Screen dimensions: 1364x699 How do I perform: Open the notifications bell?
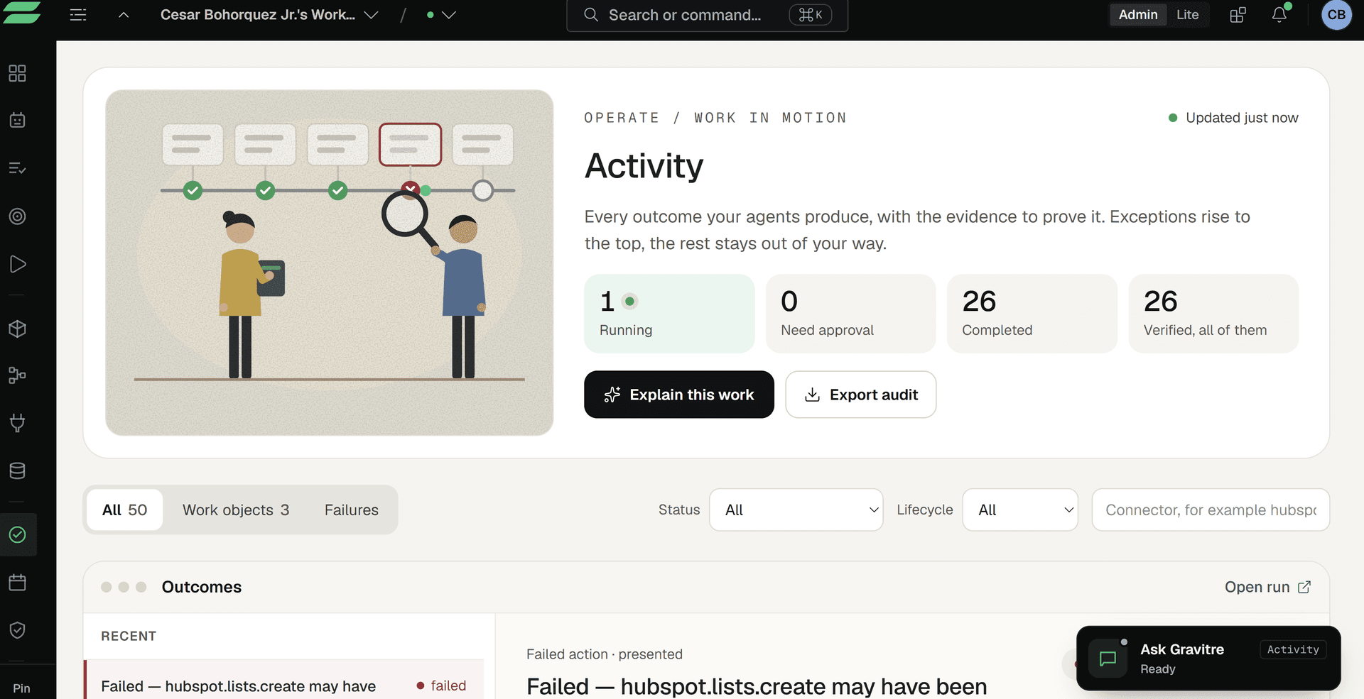pos(1279,14)
